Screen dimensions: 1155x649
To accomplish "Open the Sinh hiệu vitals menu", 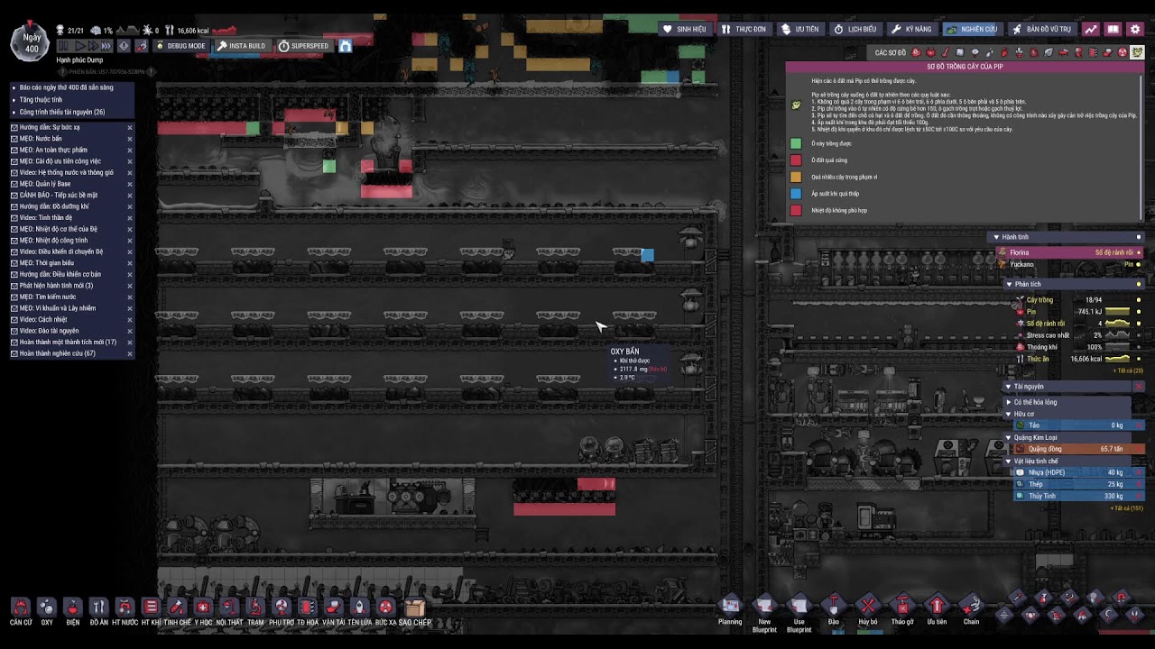I will pos(686,29).
